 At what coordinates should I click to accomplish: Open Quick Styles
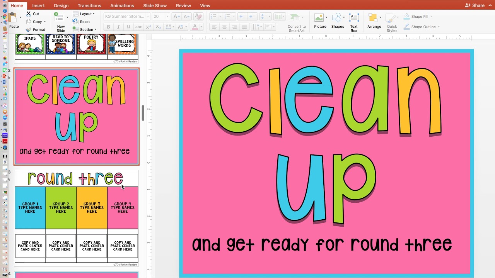(x=392, y=23)
